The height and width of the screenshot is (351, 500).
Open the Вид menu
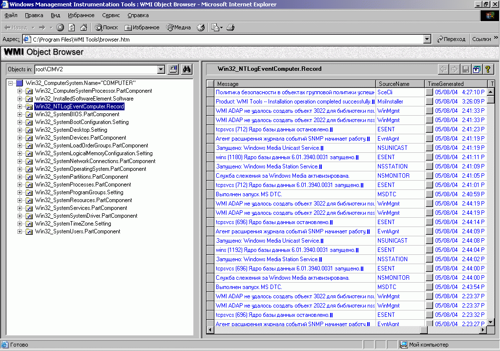pos(56,15)
